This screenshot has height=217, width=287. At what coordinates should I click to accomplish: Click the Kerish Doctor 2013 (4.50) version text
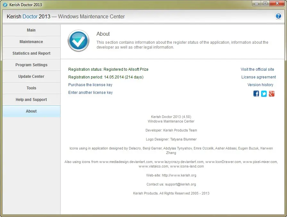[171, 117]
